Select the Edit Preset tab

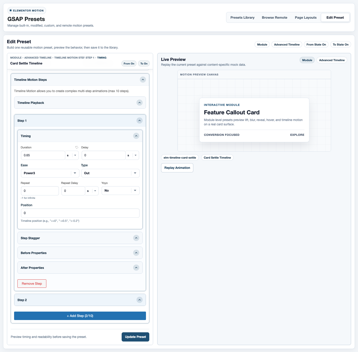pyautogui.click(x=335, y=17)
